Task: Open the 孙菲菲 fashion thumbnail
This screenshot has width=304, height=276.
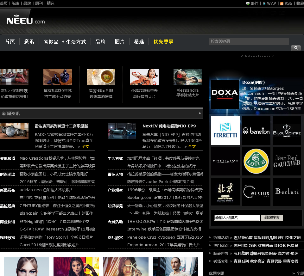Action: (x=144, y=77)
